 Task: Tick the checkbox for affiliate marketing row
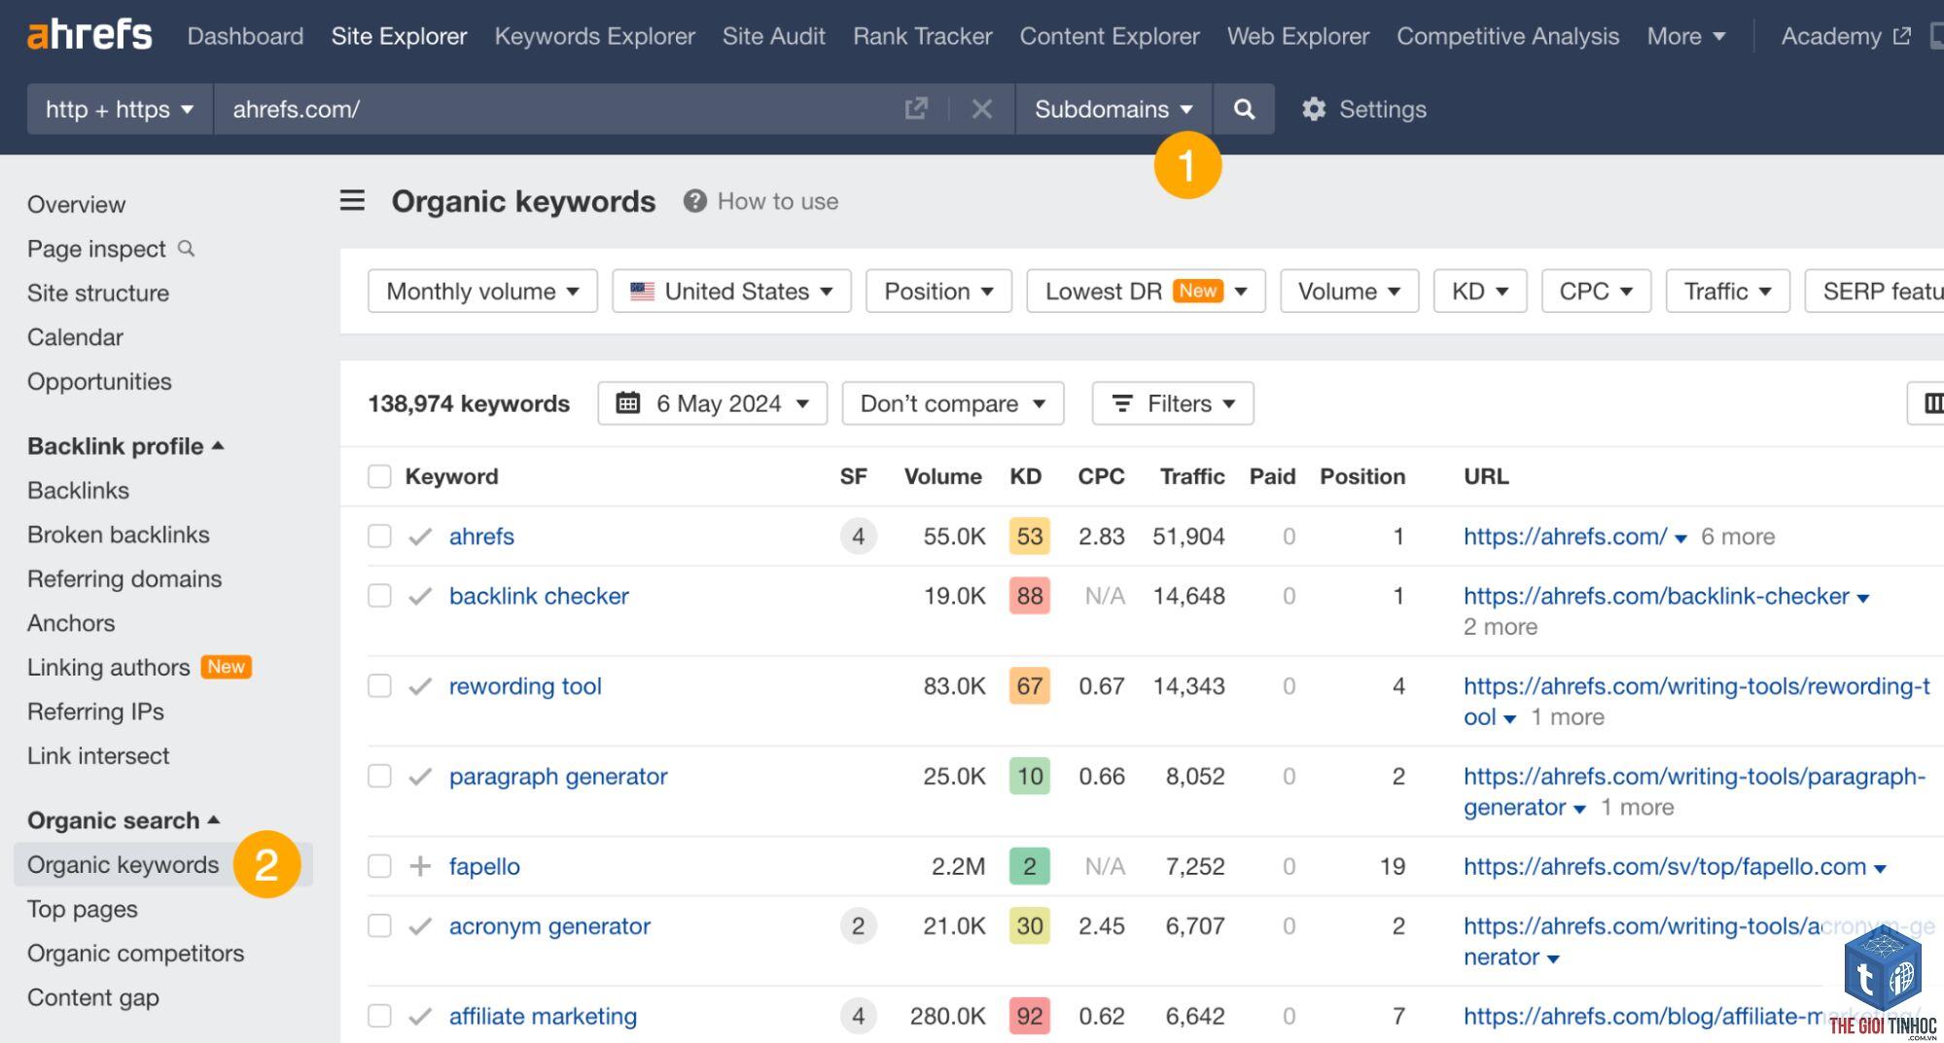point(379,1017)
